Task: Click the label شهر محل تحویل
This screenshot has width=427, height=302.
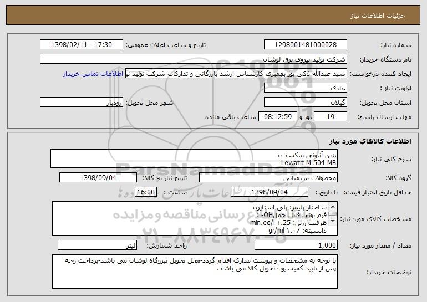Action: [149, 103]
